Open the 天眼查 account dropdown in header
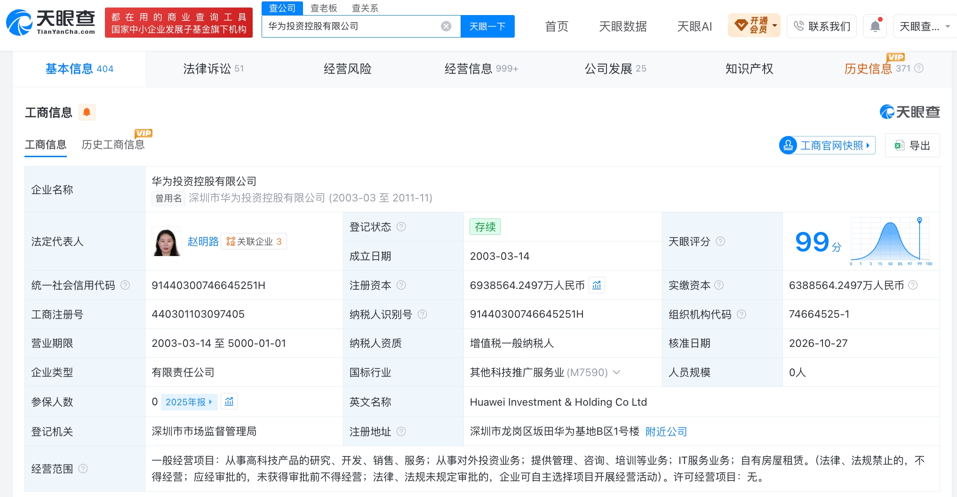The image size is (957, 497). 925,26
